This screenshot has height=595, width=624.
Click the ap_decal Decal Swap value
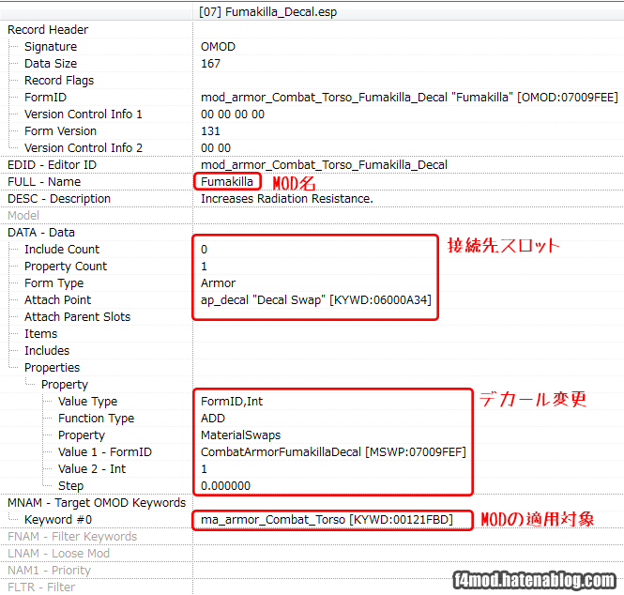(316, 300)
